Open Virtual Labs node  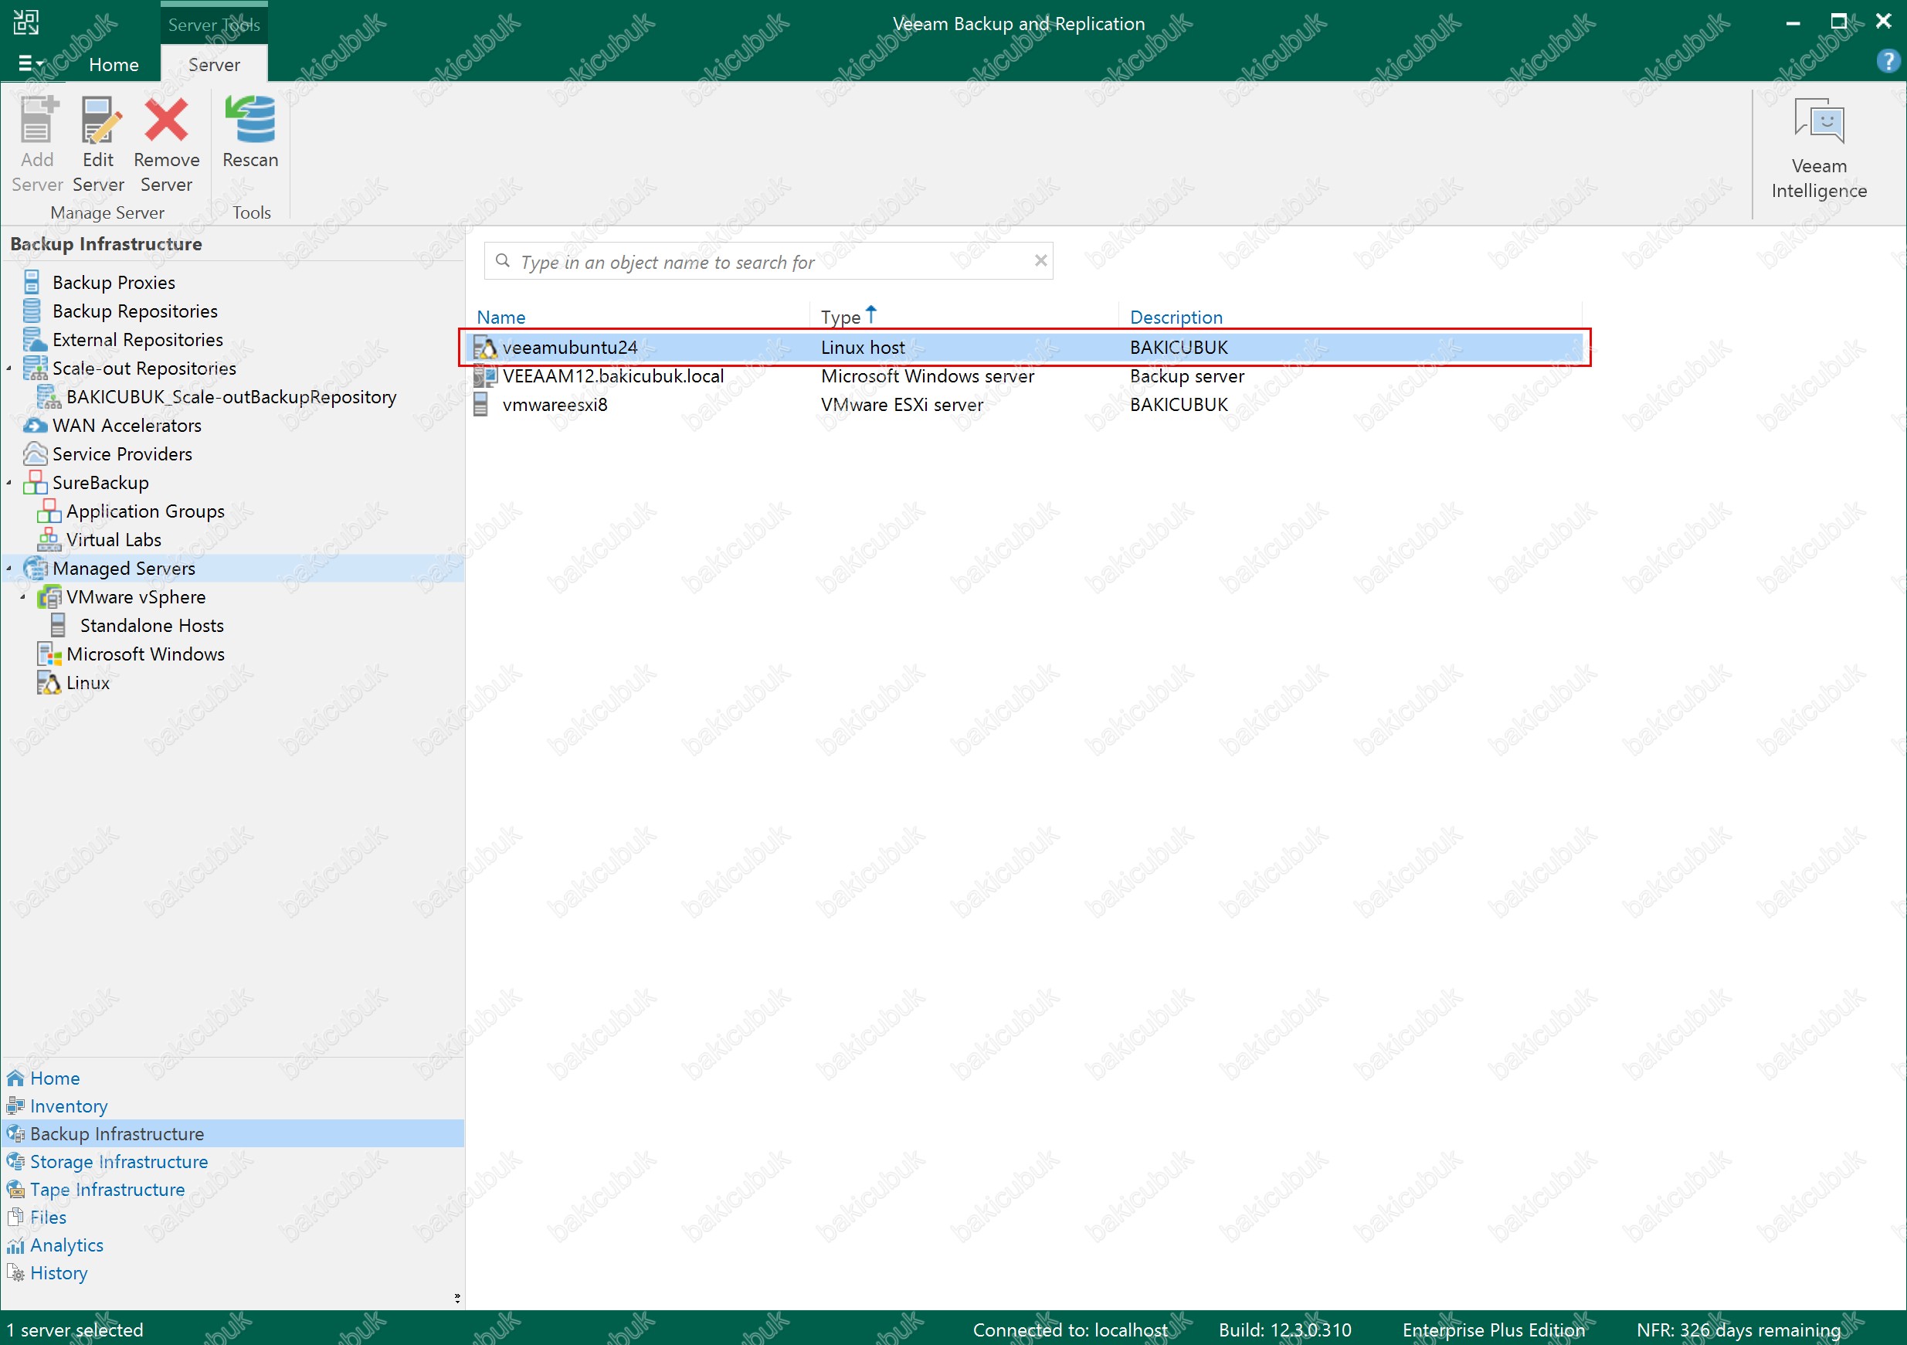[x=114, y=540]
